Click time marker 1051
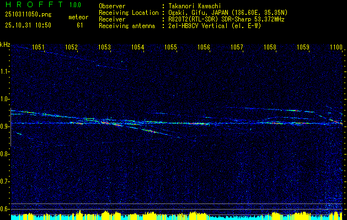Image resolution: width=347 pixels, height=220 pixels. (38, 47)
